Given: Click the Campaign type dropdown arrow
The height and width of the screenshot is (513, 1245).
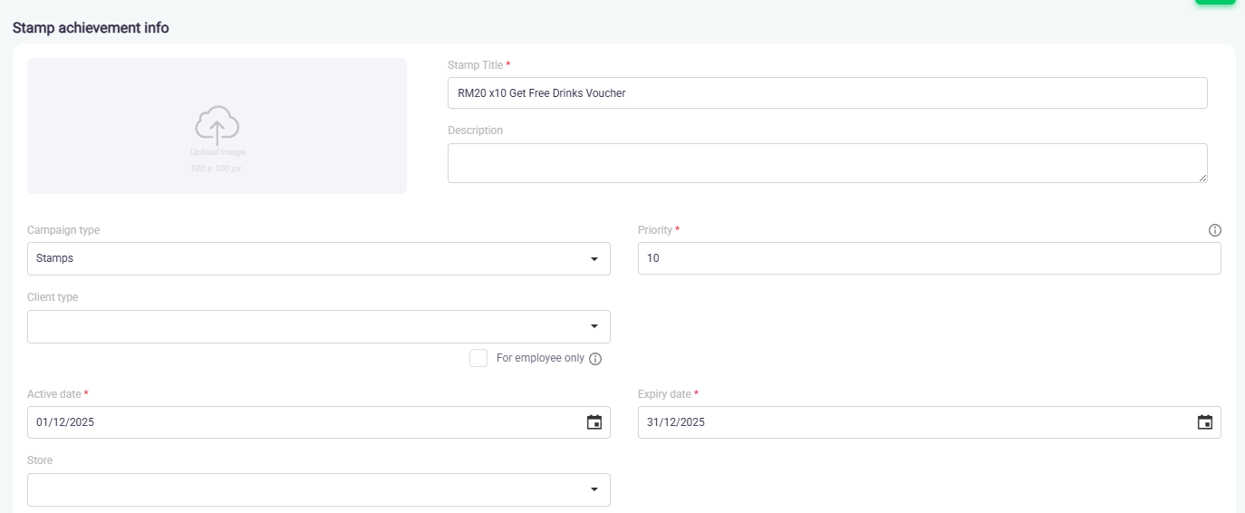Looking at the screenshot, I should [594, 259].
